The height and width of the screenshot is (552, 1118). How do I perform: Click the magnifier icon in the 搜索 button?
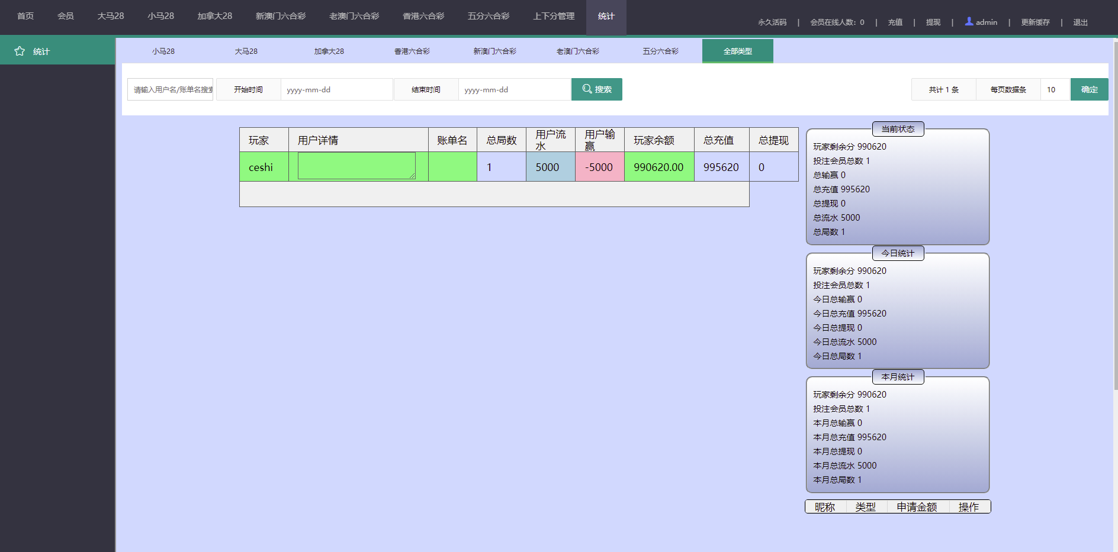click(x=587, y=89)
